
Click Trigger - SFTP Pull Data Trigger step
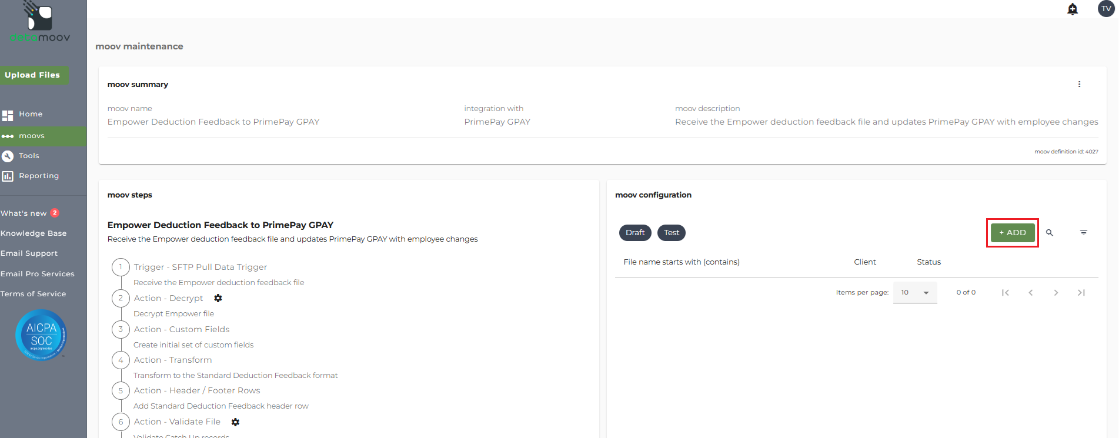201,267
